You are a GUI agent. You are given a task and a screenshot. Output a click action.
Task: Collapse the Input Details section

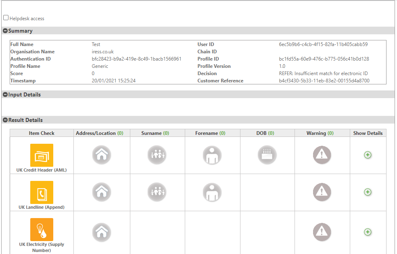pyautogui.click(x=4, y=94)
